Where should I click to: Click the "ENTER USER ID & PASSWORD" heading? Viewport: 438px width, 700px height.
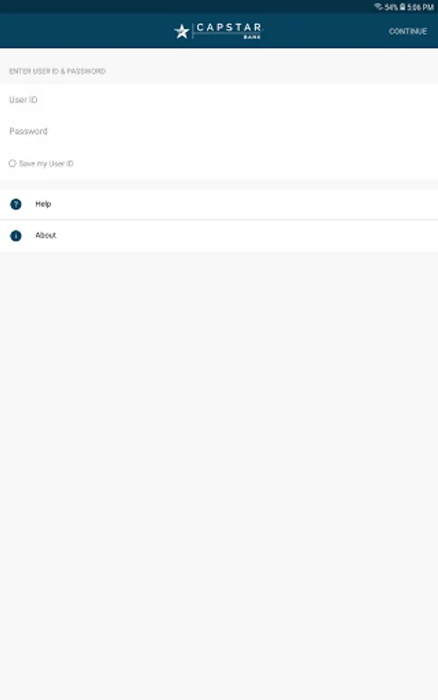[x=57, y=71]
